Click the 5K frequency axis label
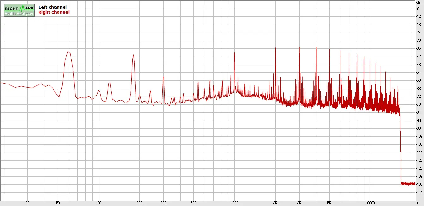The width and height of the screenshot is (424, 206). (329, 203)
